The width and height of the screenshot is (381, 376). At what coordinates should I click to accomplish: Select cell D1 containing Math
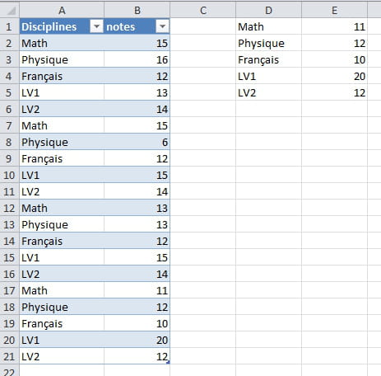coord(268,26)
